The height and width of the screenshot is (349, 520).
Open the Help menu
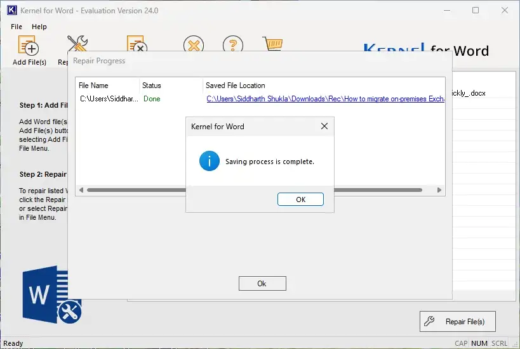[39, 27]
